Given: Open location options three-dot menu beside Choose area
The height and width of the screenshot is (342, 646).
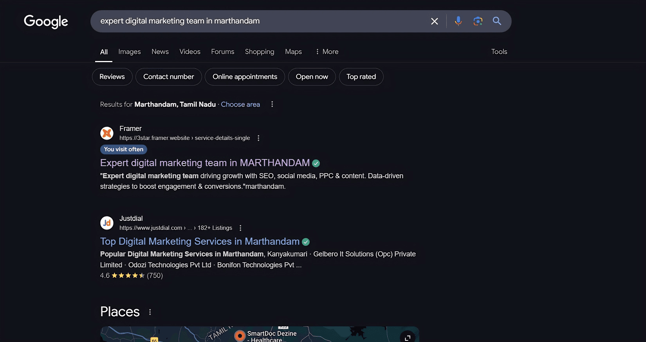Looking at the screenshot, I should pyautogui.click(x=272, y=104).
